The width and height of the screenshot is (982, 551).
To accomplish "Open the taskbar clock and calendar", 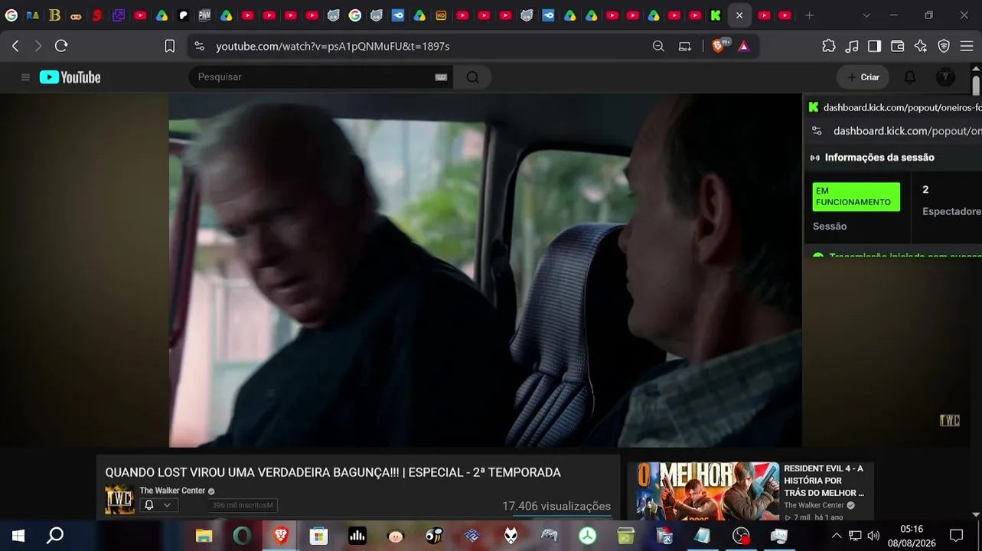I will (x=912, y=536).
